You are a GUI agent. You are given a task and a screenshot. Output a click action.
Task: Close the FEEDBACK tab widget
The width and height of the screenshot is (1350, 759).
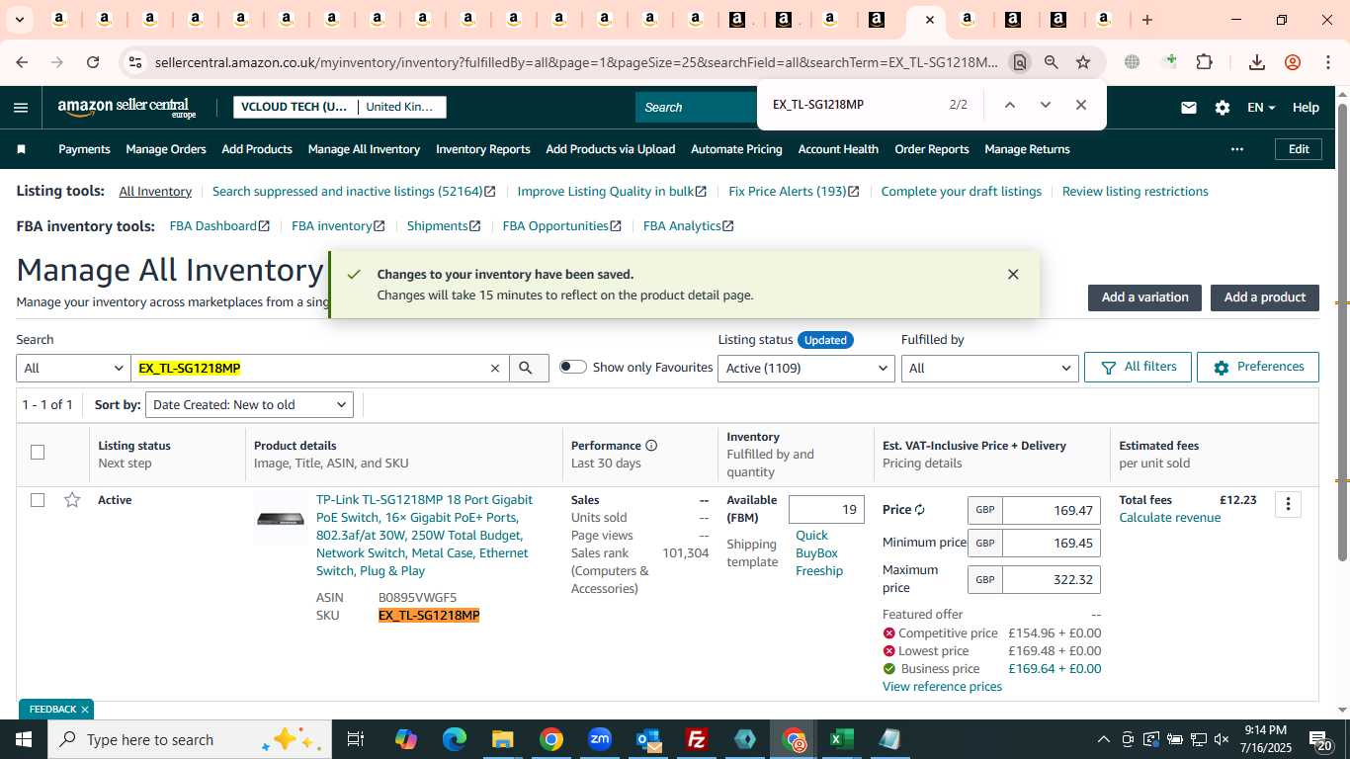pos(85,710)
